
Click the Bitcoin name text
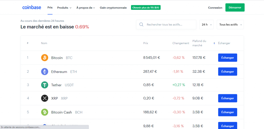tap(57, 58)
